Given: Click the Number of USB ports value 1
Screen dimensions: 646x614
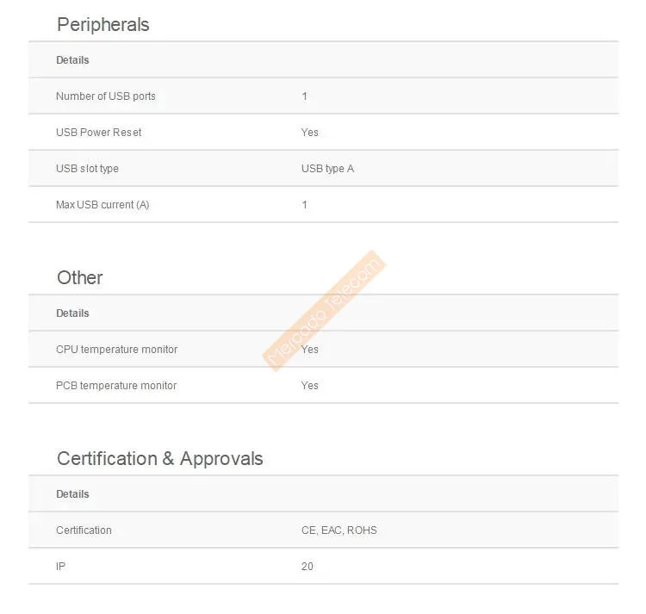Looking at the screenshot, I should pos(304,96).
